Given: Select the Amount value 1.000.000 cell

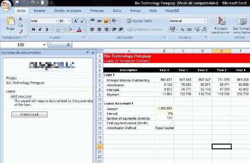Looking at the screenshot, I should point(164,108).
